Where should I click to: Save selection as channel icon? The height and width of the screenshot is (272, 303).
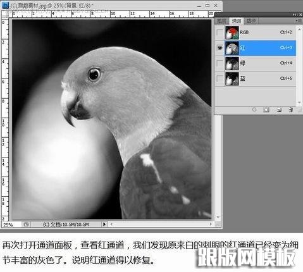point(266,109)
